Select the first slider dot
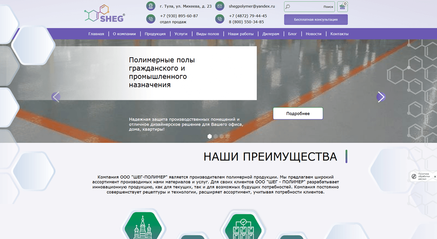437x239 pixels. pos(210,136)
